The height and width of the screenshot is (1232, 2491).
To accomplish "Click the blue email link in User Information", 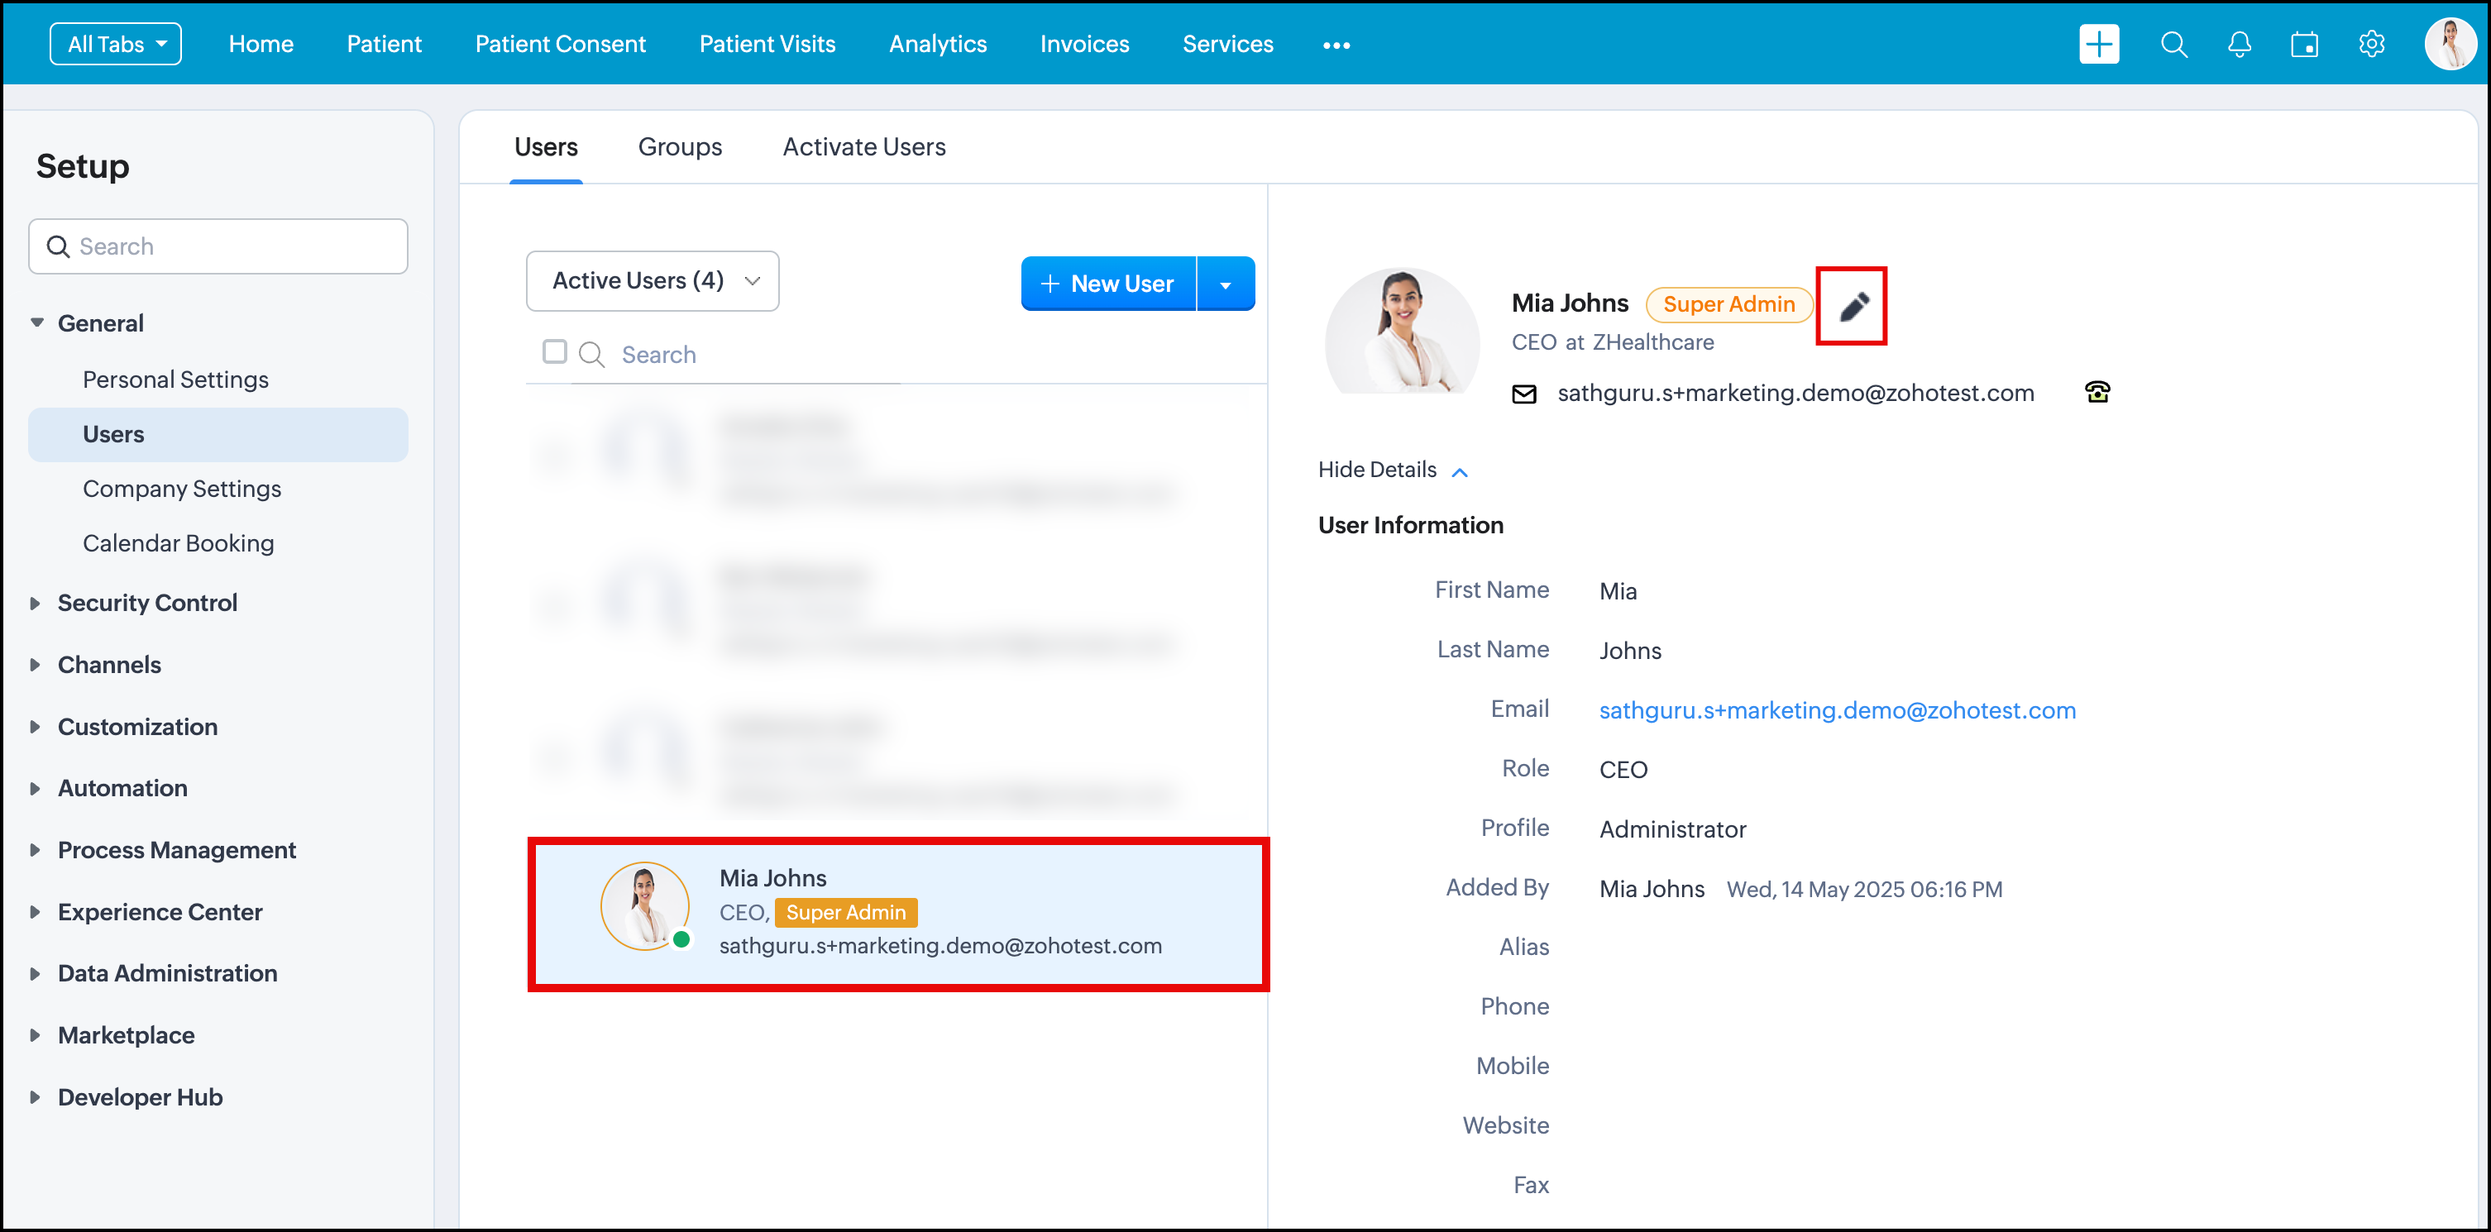I will 1836,709.
